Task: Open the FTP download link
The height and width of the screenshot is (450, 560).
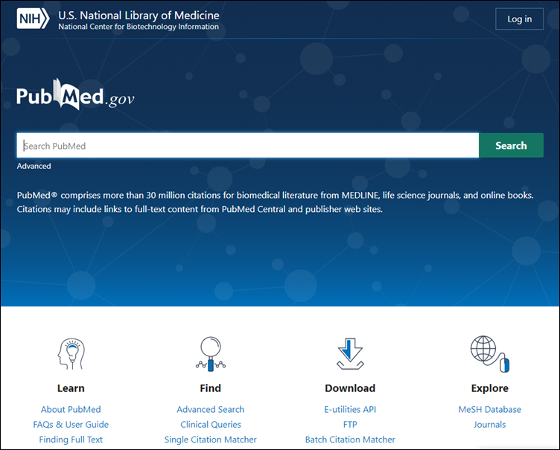Action: pyautogui.click(x=350, y=424)
